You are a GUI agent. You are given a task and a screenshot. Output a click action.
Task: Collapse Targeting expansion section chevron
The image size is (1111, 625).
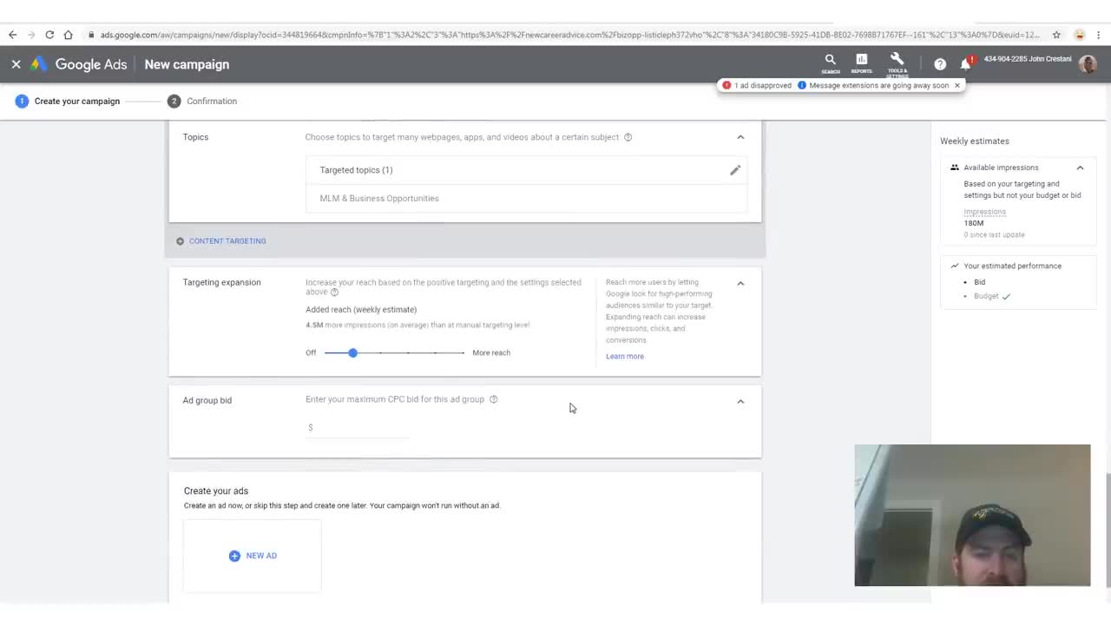tap(740, 283)
